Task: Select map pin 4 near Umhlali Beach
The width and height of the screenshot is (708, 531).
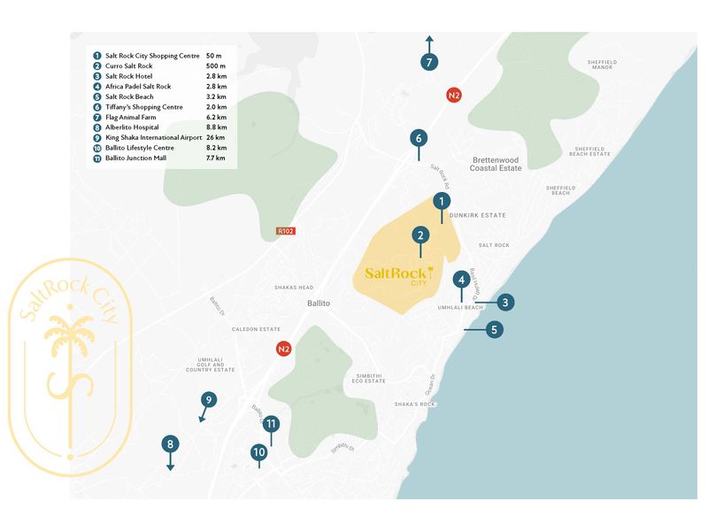Action: [460, 281]
